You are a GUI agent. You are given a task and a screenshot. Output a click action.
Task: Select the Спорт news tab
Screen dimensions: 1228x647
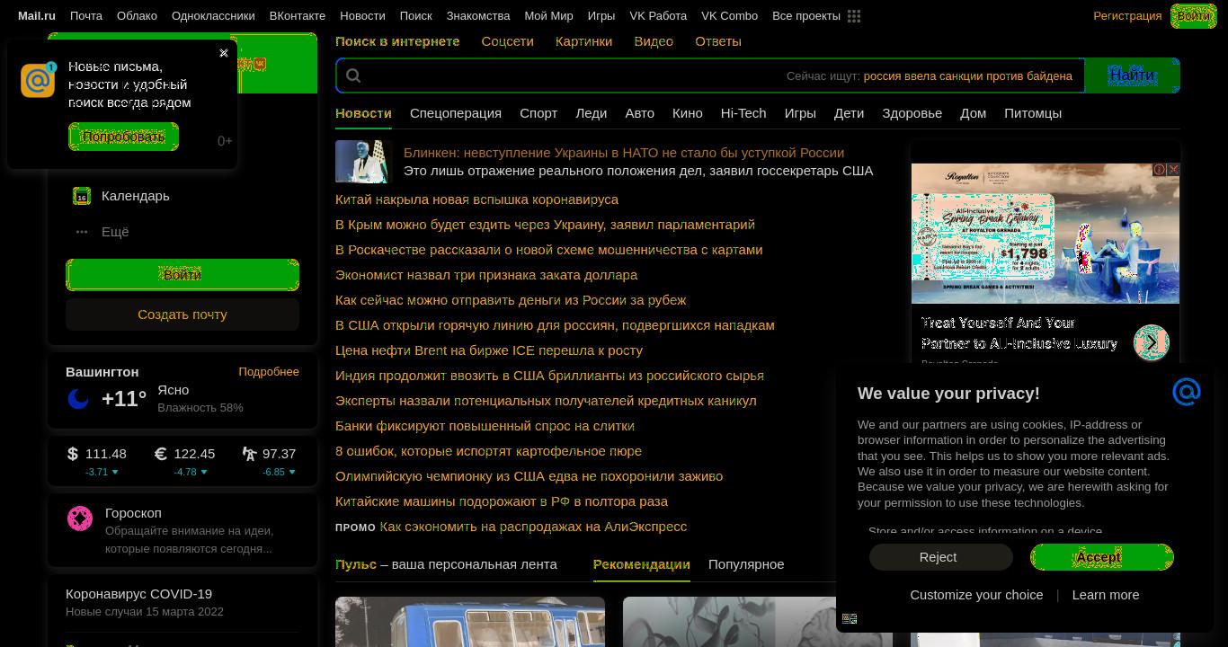tap(538, 113)
